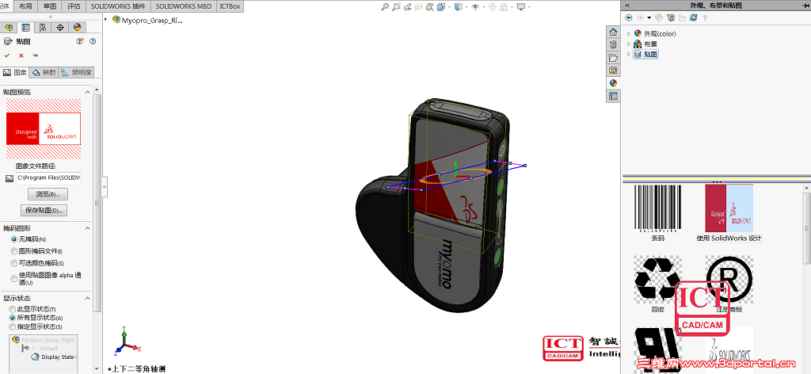
Task: Expand the 外观(color) tree node
Action: [x=629, y=33]
